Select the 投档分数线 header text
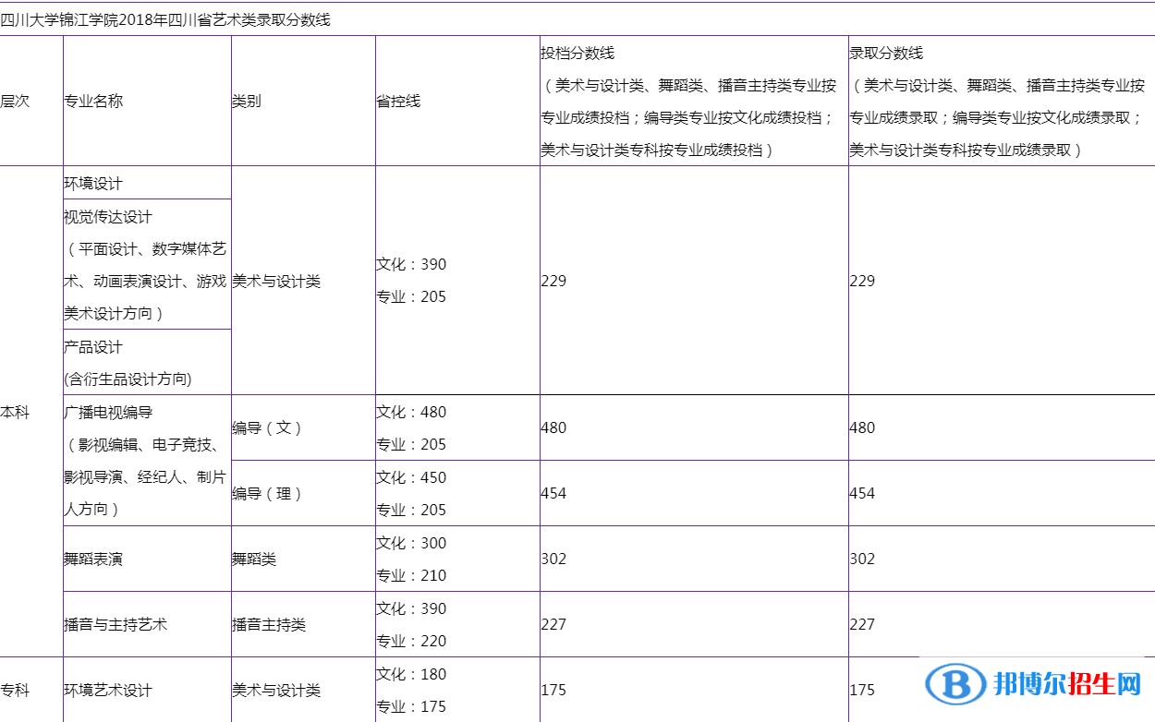The height and width of the screenshot is (722, 1155). tap(577, 53)
